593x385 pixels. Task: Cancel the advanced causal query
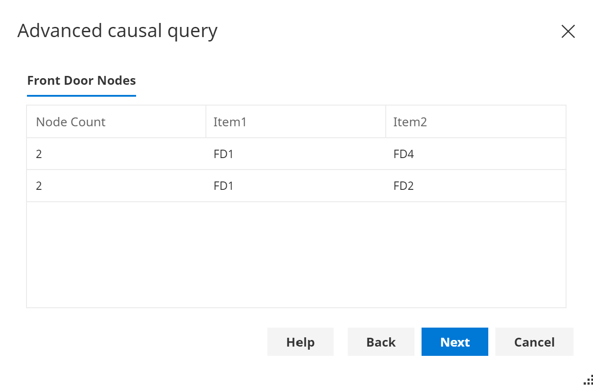[534, 342]
